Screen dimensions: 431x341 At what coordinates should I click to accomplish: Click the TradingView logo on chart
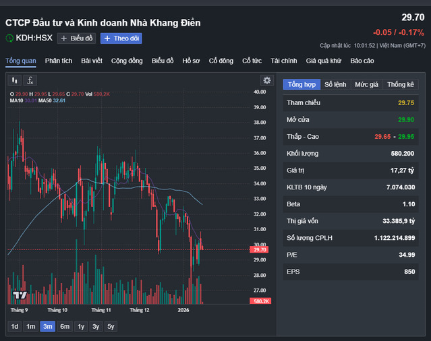pyautogui.click(x=20, y=295)
